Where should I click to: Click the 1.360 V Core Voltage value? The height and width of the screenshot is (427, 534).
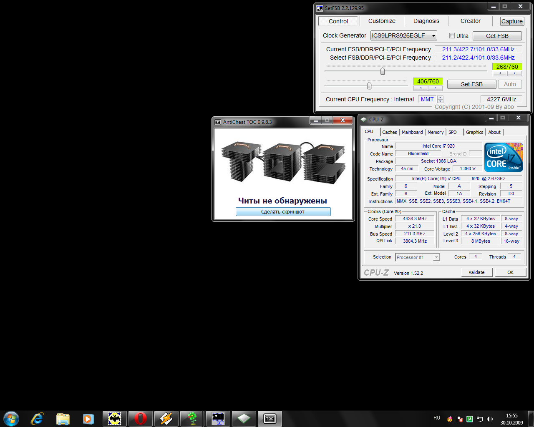467,168
